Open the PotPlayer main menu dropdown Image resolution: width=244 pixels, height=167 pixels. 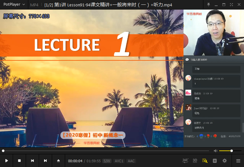14,4
